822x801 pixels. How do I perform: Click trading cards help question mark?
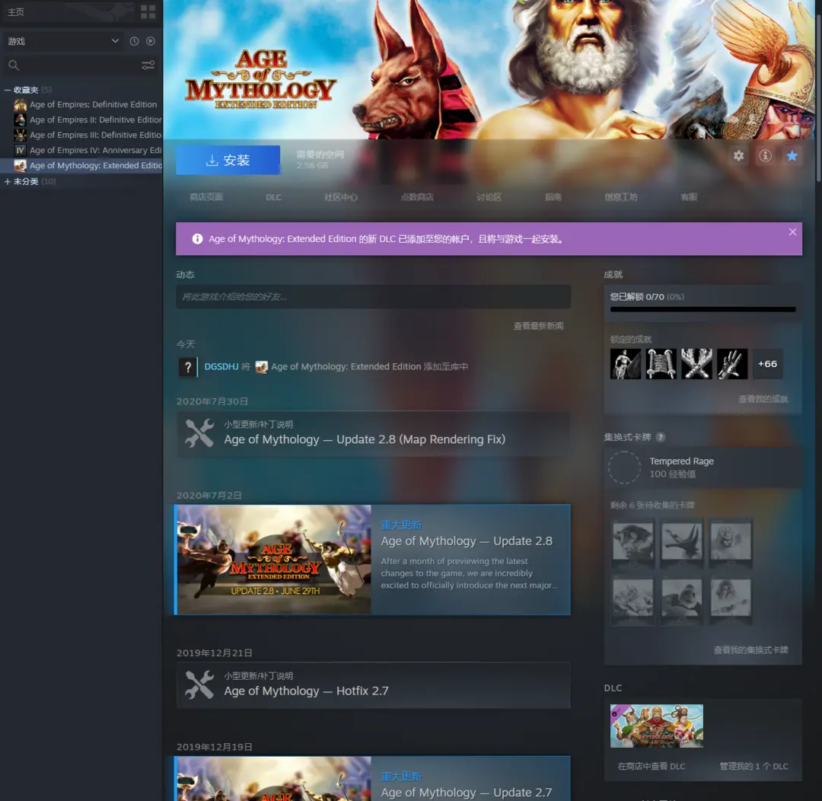(x=661, y=437)
